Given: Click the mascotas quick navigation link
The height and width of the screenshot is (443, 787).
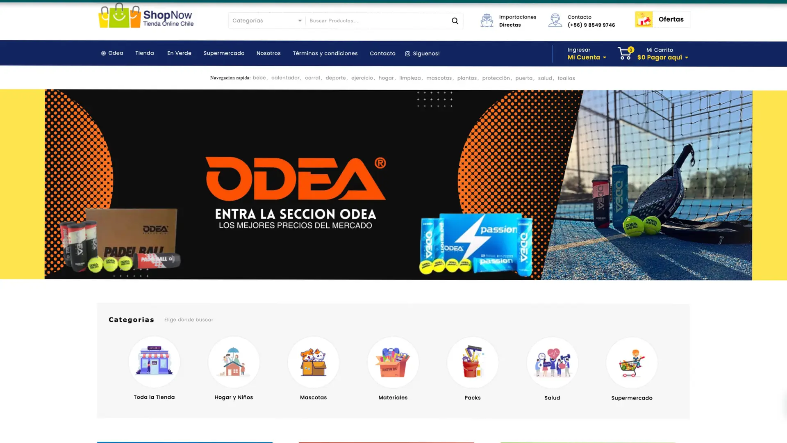Looking at the screenshot, I should click(439, 78).
